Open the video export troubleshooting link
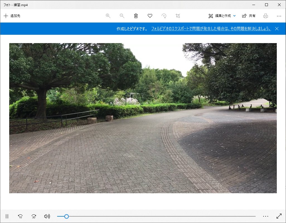The height and width of the screenshot is (223, 286). pos(211,29)
